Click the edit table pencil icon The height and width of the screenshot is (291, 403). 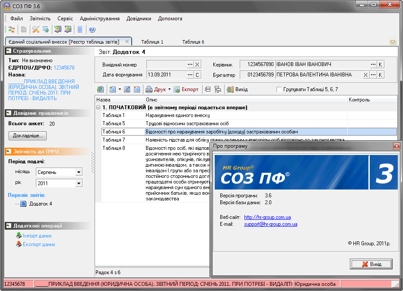tap(127, 89)
